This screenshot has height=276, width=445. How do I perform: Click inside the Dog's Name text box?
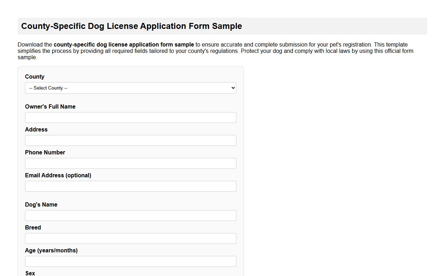tap(130, 215)
